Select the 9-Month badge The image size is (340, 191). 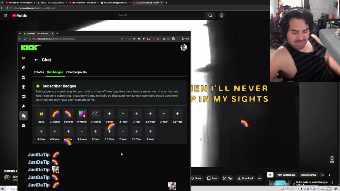[x=96, y=114]
